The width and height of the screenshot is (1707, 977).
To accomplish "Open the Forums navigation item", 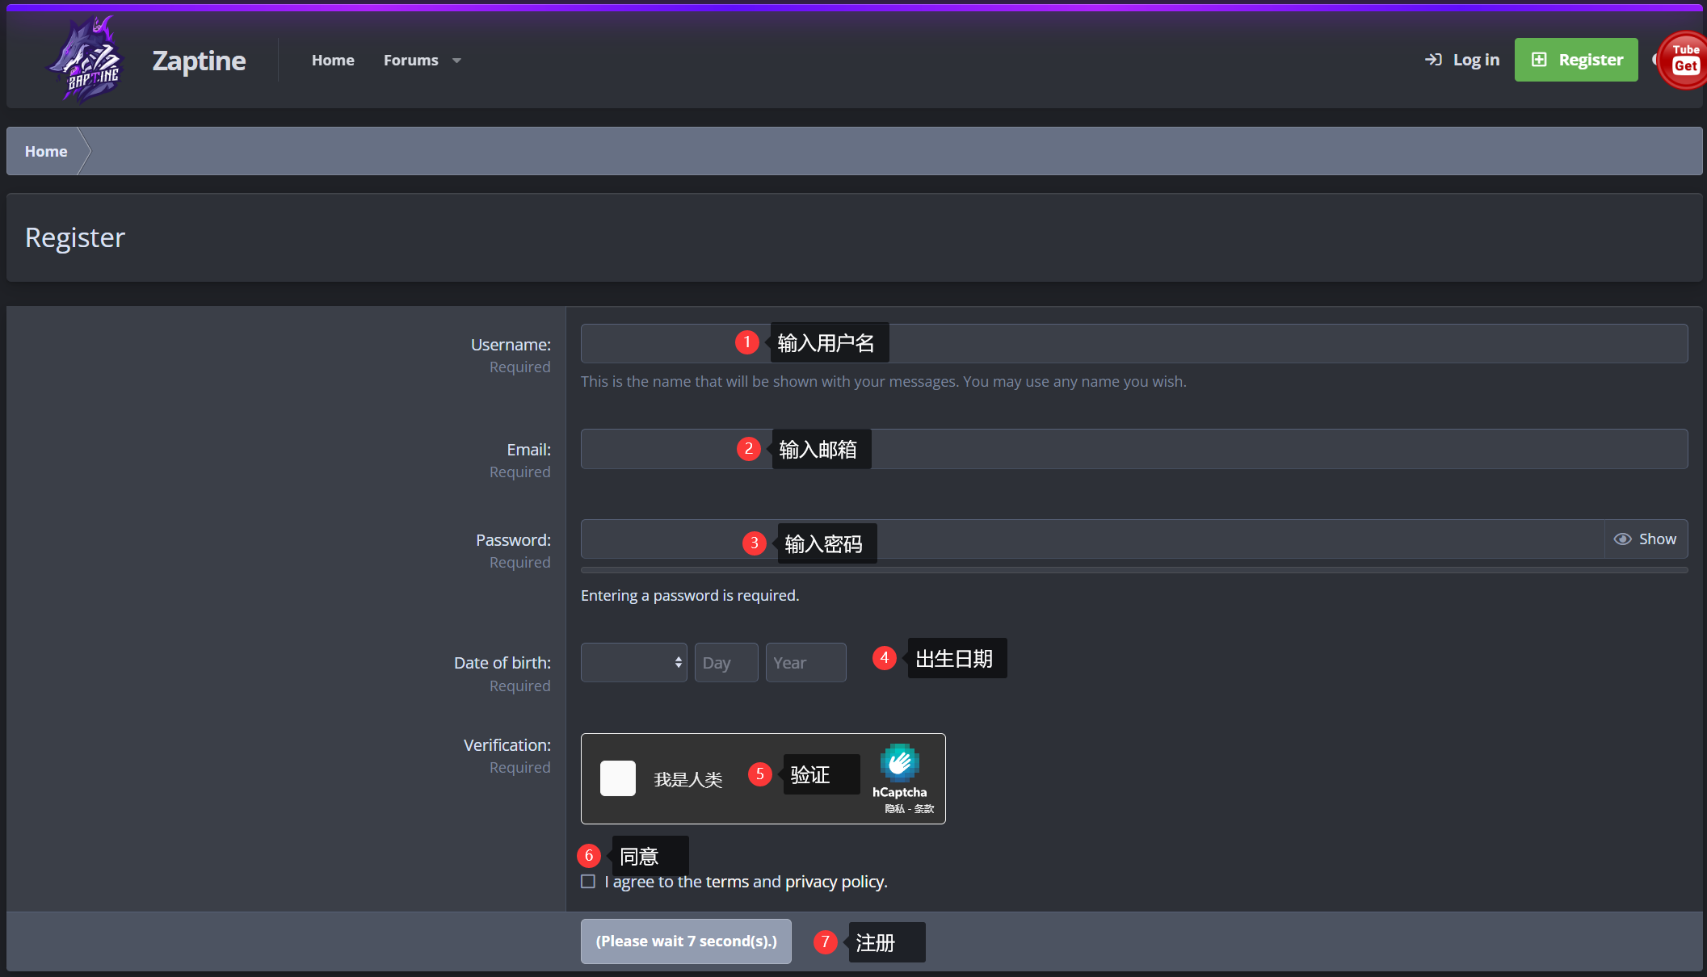I will (410, 61).
